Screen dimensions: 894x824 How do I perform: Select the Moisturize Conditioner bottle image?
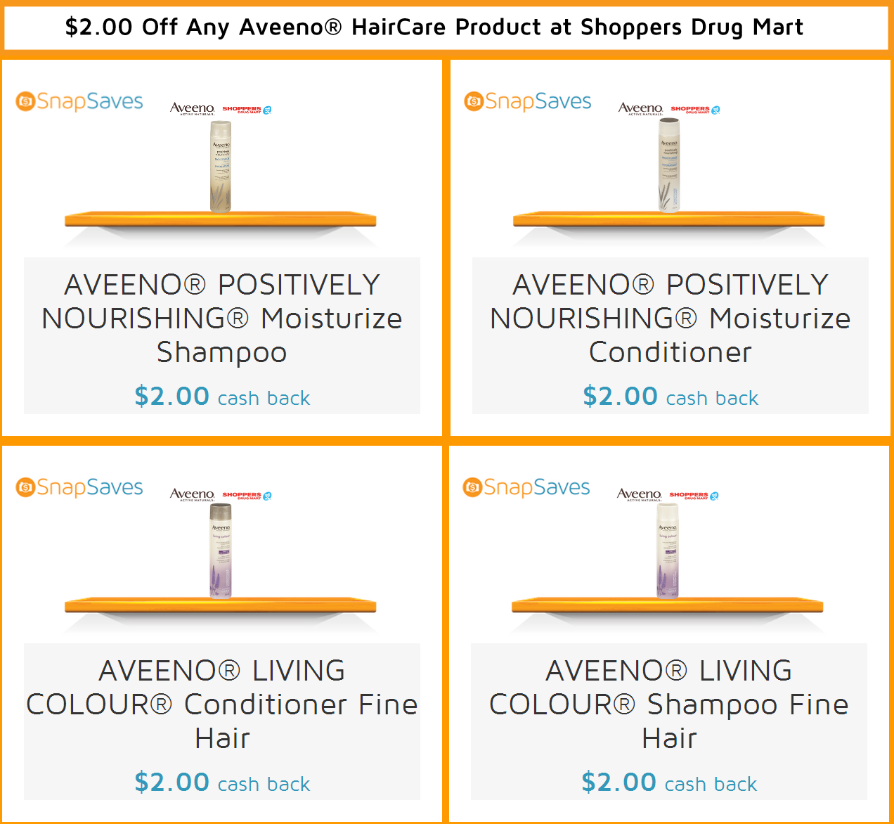pos(669,165)
